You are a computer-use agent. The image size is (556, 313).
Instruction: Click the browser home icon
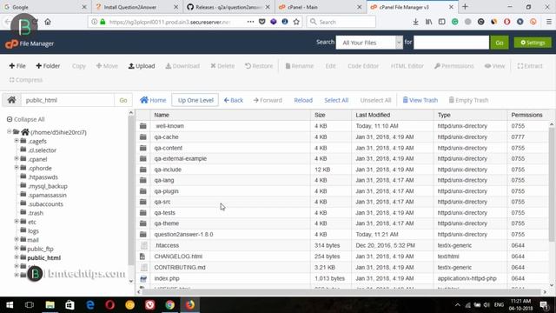coord(48,22)
